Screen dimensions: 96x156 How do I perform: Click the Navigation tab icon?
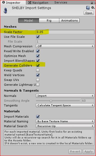(x=30, y=3)
